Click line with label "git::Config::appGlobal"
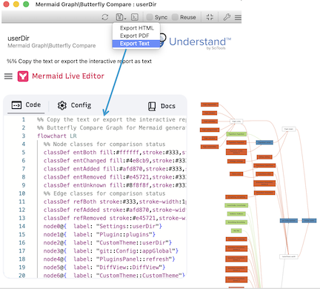Screen dimensions: 320x289 point(111,250)
